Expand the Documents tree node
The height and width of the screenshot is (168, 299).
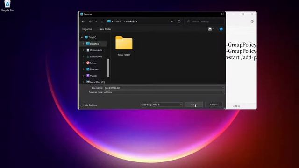click(x=84, y=50)
